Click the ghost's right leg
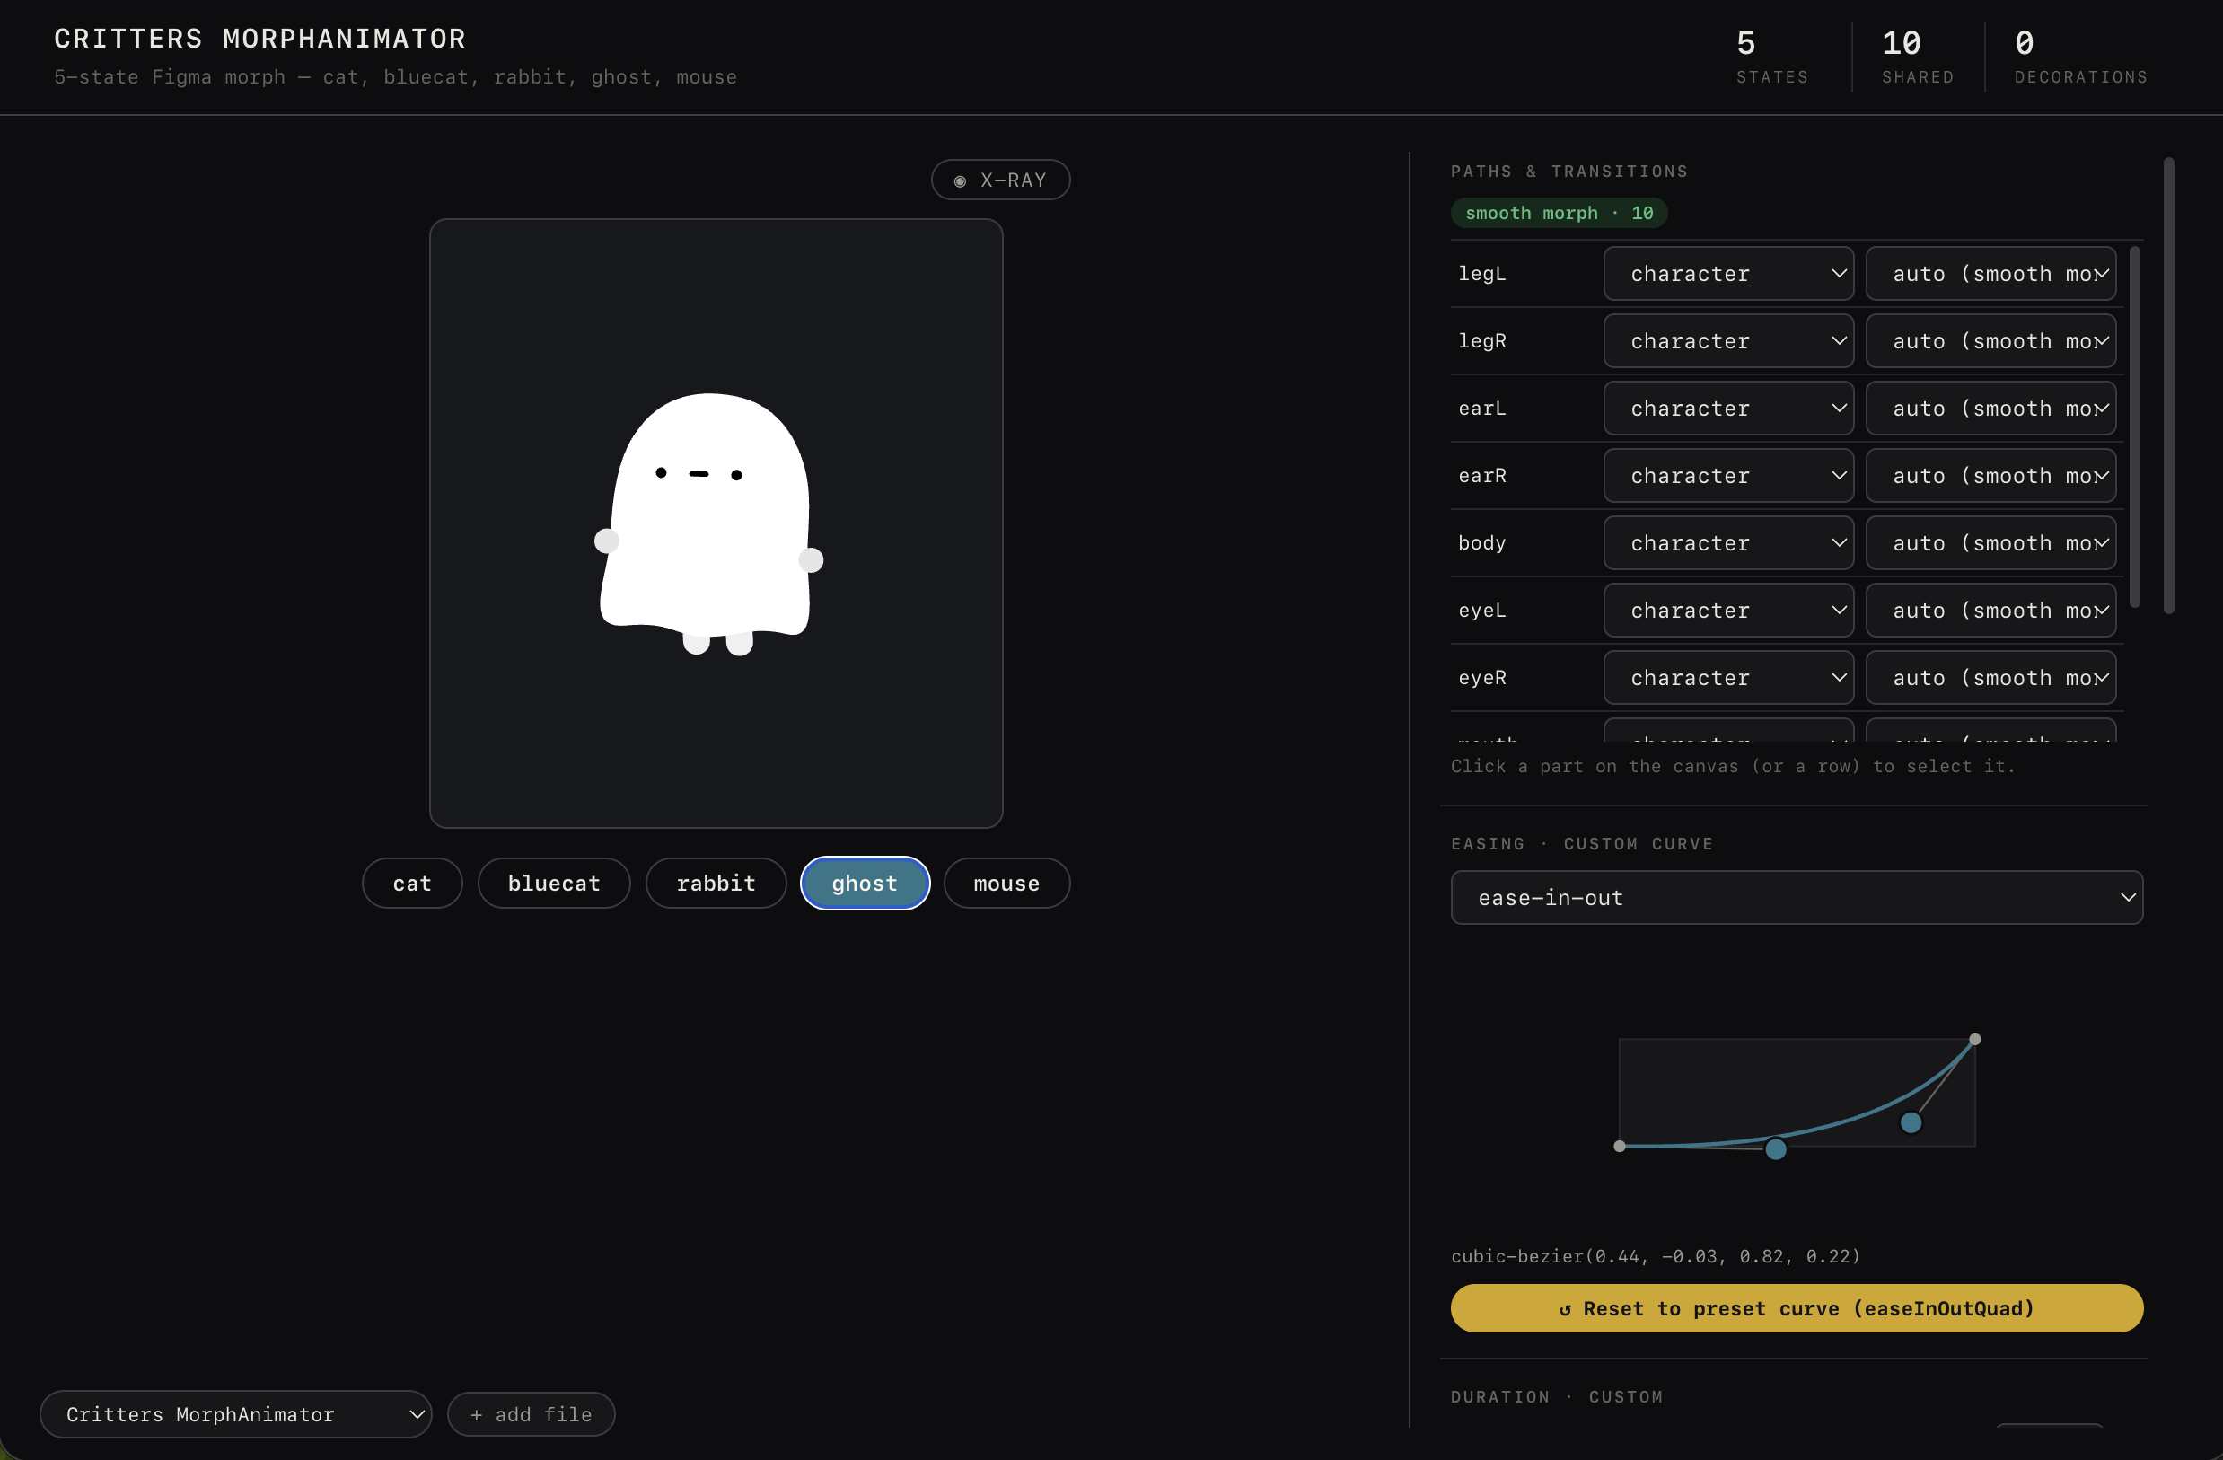 tap(740, 644)
